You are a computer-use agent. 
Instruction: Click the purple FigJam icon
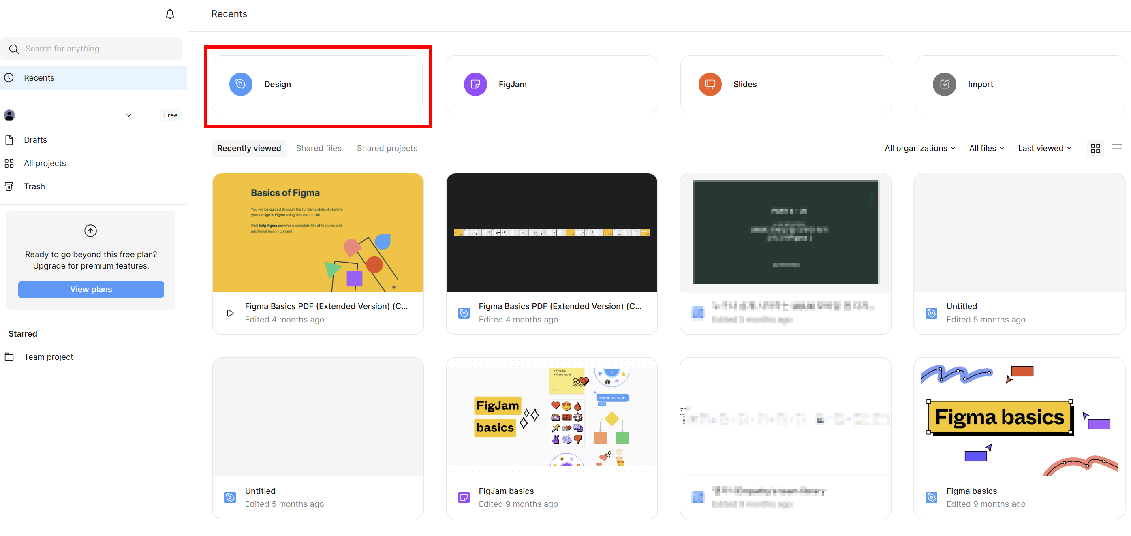(x=475, y=84)
